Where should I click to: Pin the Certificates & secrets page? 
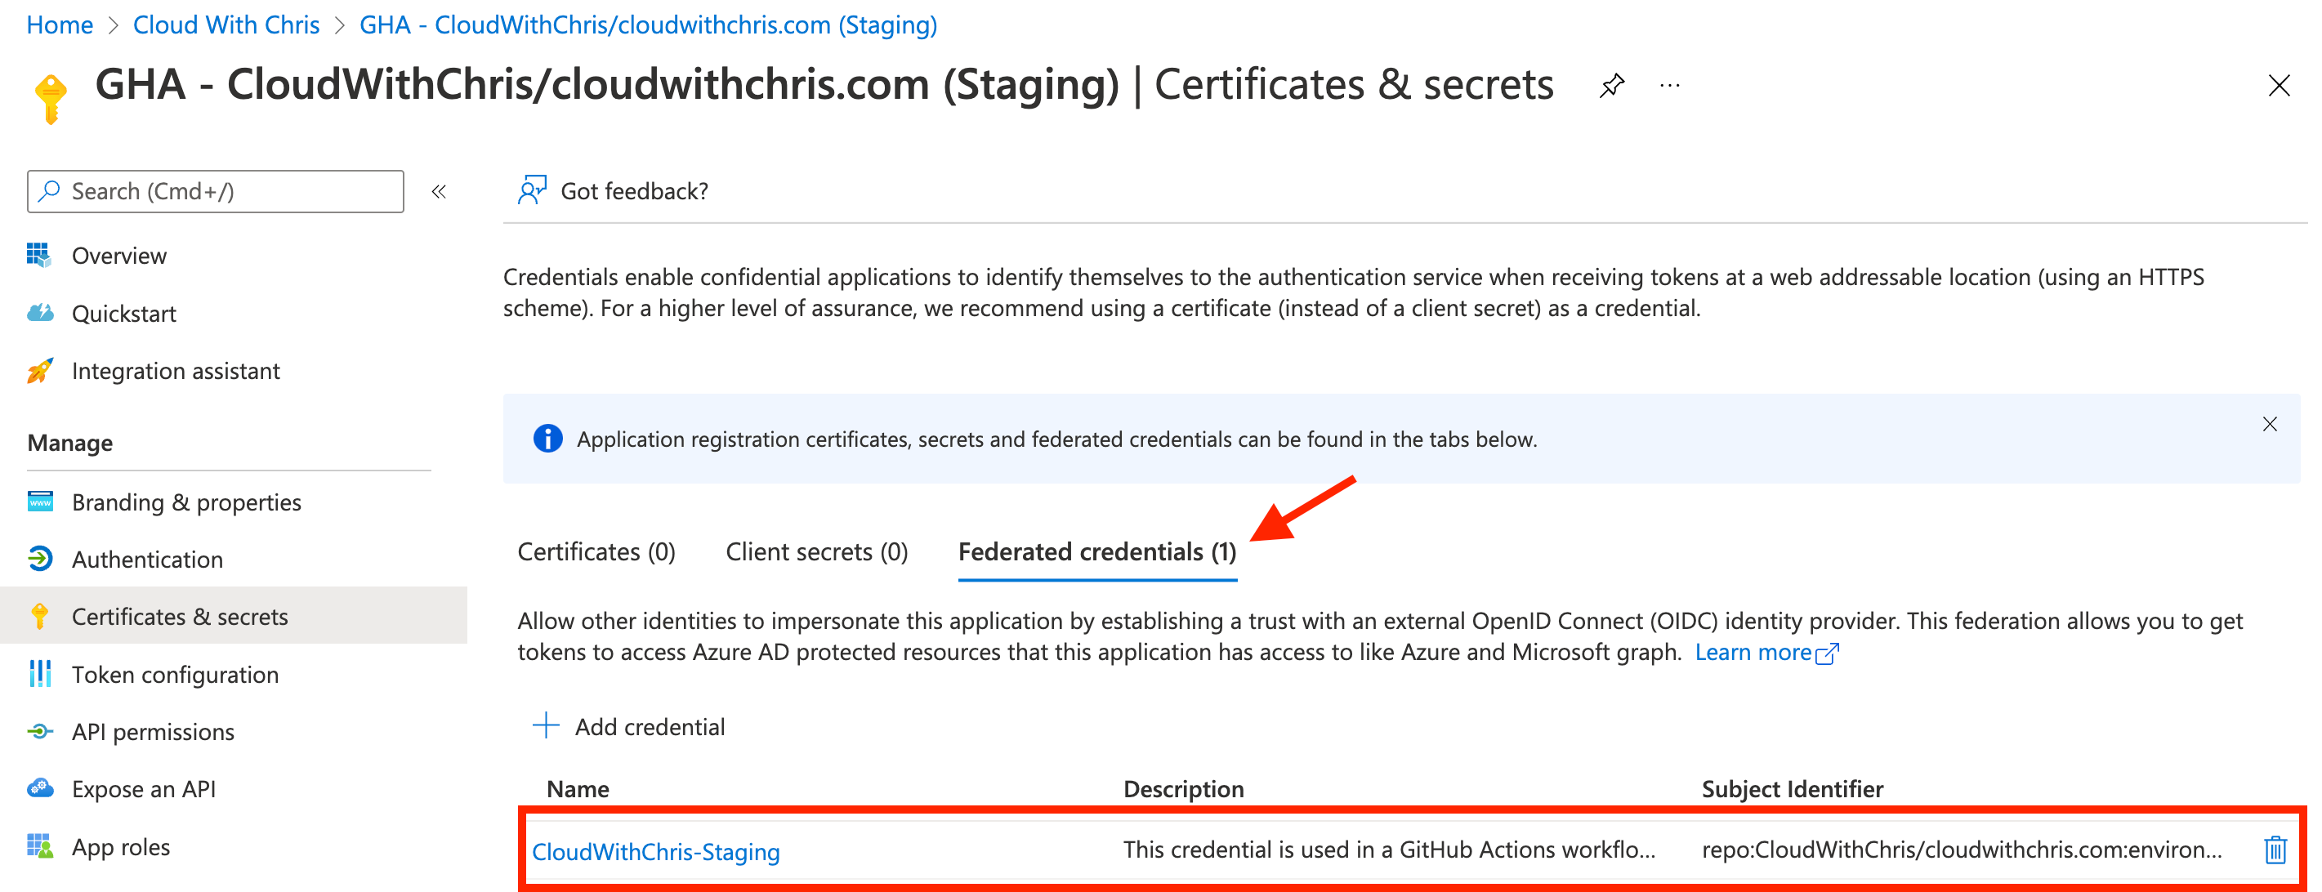point(1612,86)
